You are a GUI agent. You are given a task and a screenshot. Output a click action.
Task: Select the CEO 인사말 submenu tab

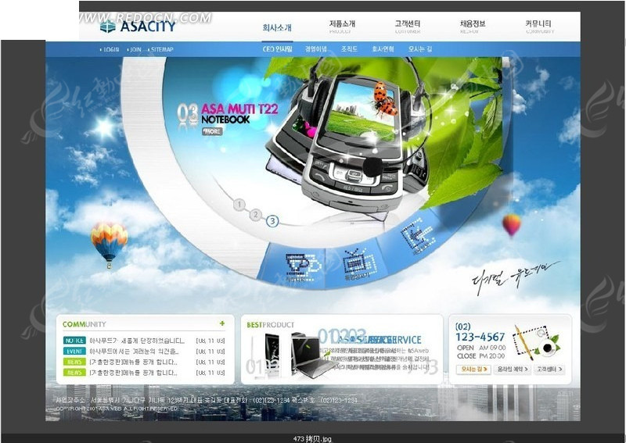point(277,49)
